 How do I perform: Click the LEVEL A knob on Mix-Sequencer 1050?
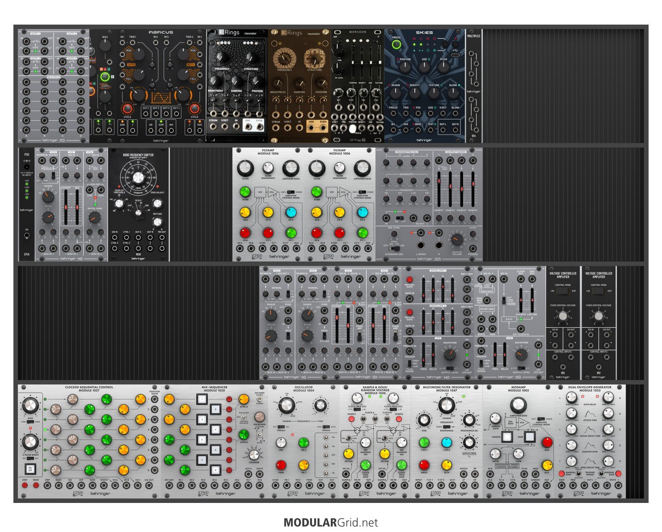pyautogui.click(x=244, y=399)
